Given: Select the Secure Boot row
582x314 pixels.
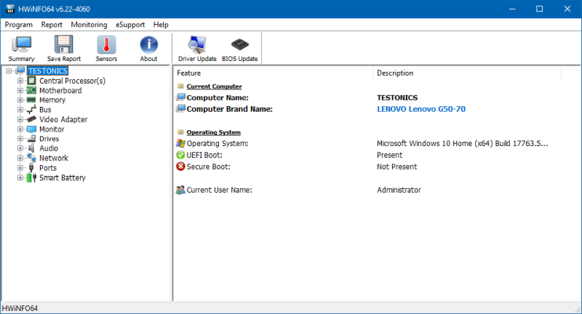Looking at the screenshot, I should 208,166.
